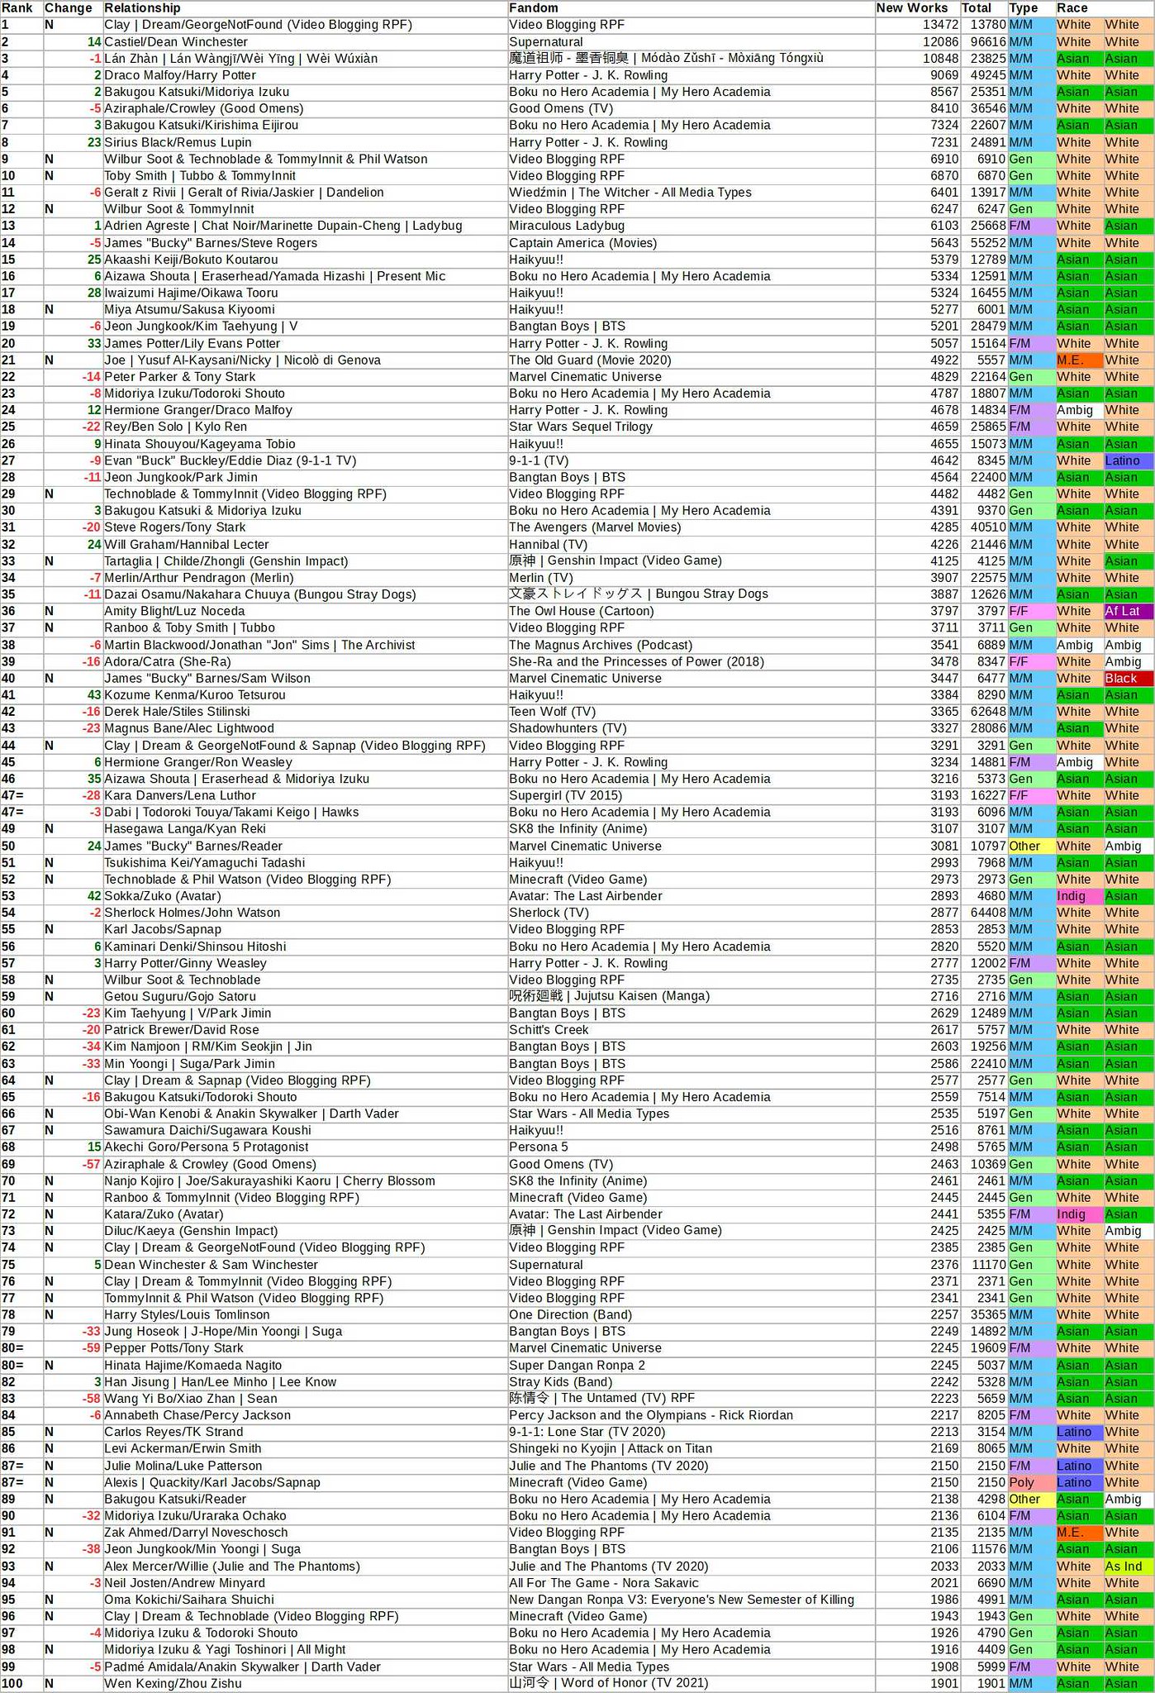
Task: Click the change value -59 for Pepper Potts
Action: click(73, 1348)
